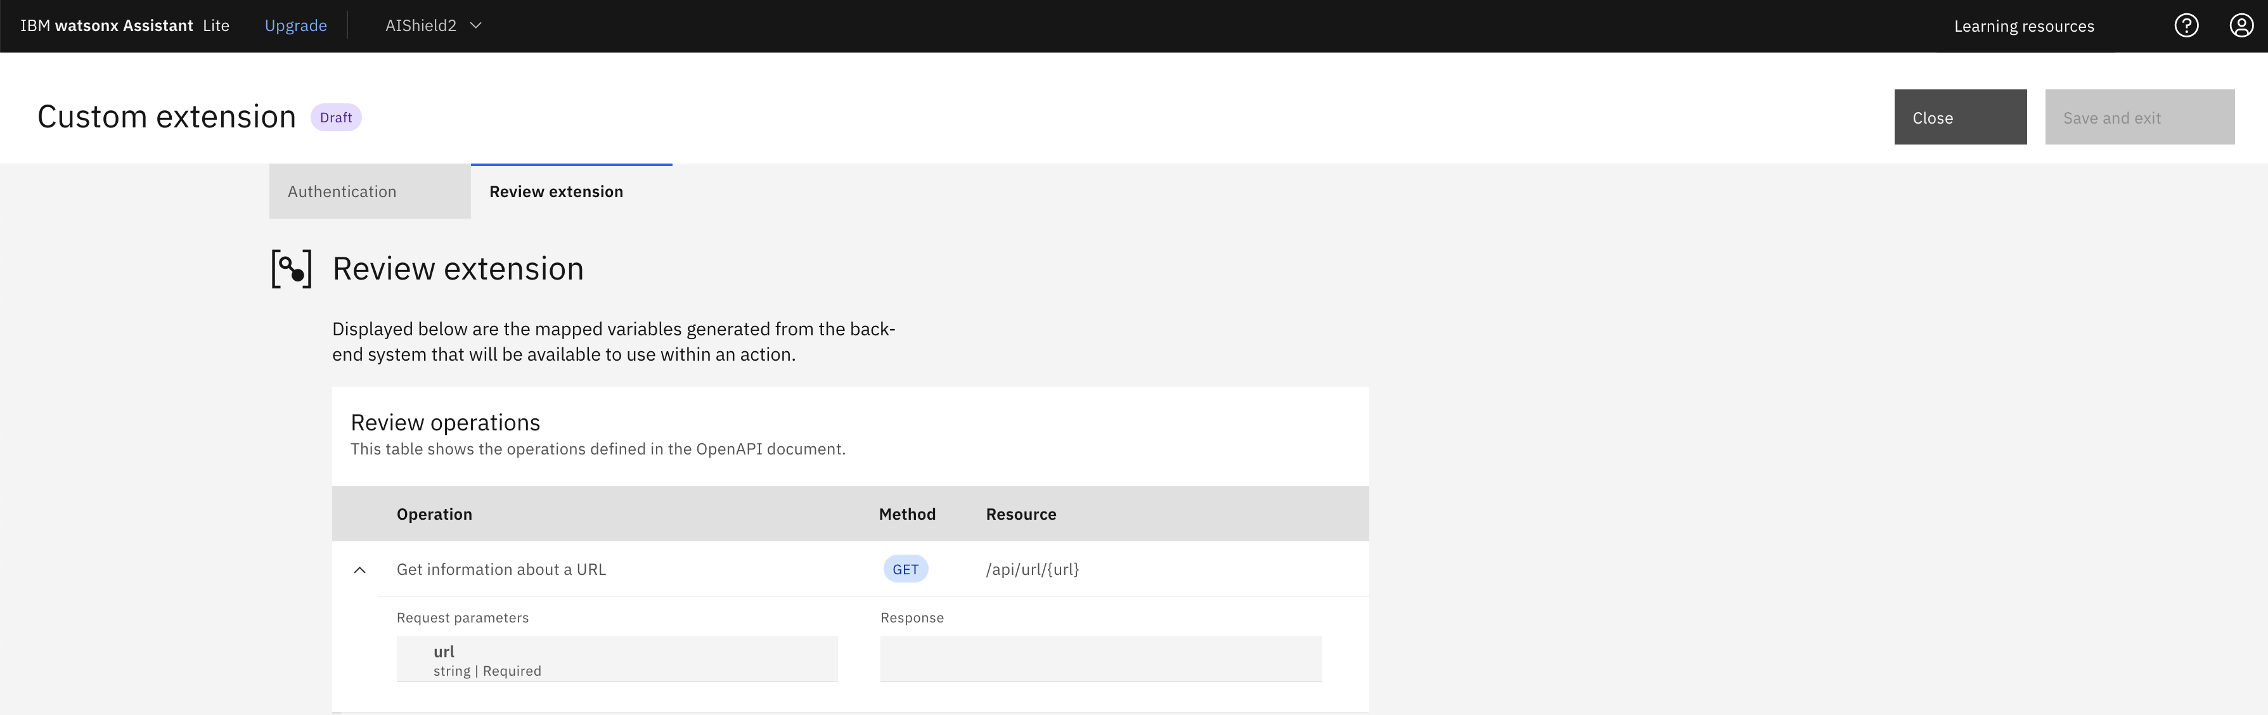Select the Review extension tab

coord(555,191)
